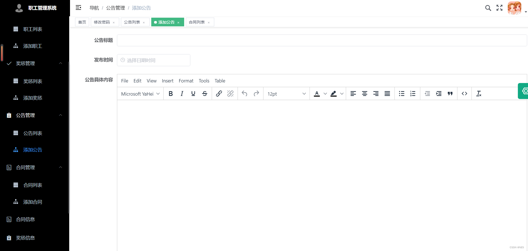Open the File menu in editor
This screenshot has height=251, width=528.
125,81
